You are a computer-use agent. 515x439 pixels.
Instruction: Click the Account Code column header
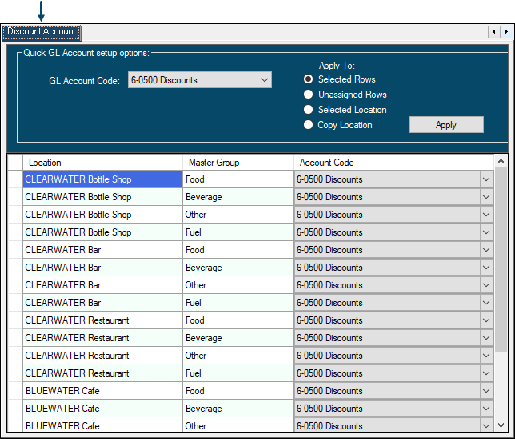tap(392, 163)
